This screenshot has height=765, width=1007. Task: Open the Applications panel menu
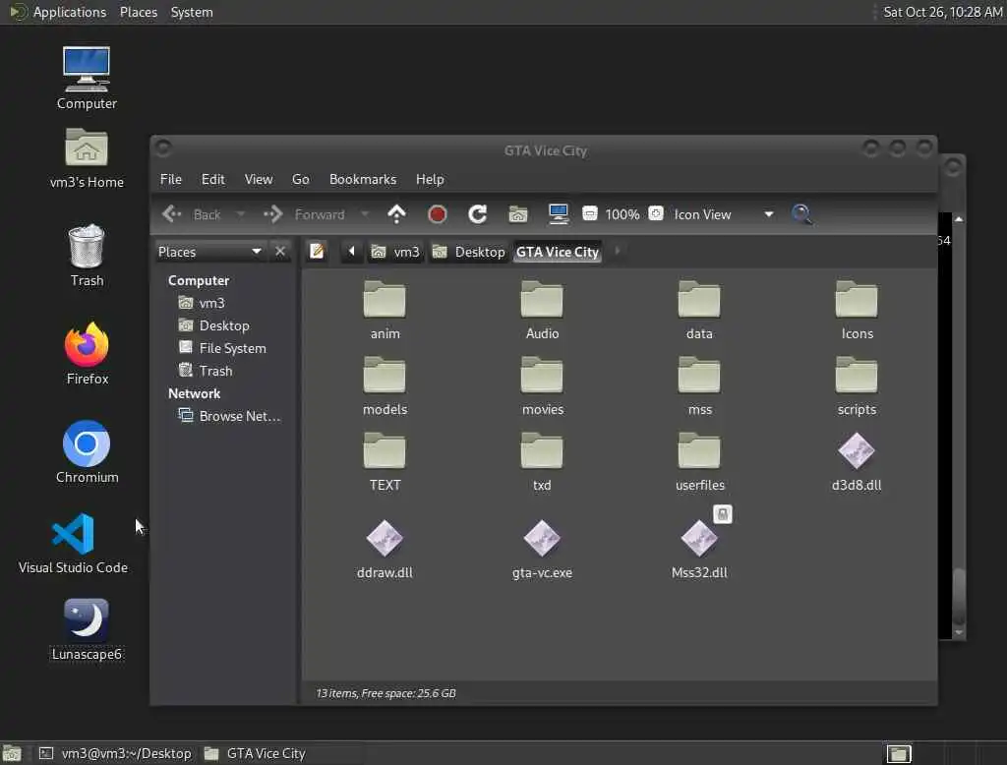(58, 12)
